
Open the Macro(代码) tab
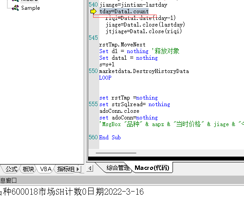click(x=152, y=168)
